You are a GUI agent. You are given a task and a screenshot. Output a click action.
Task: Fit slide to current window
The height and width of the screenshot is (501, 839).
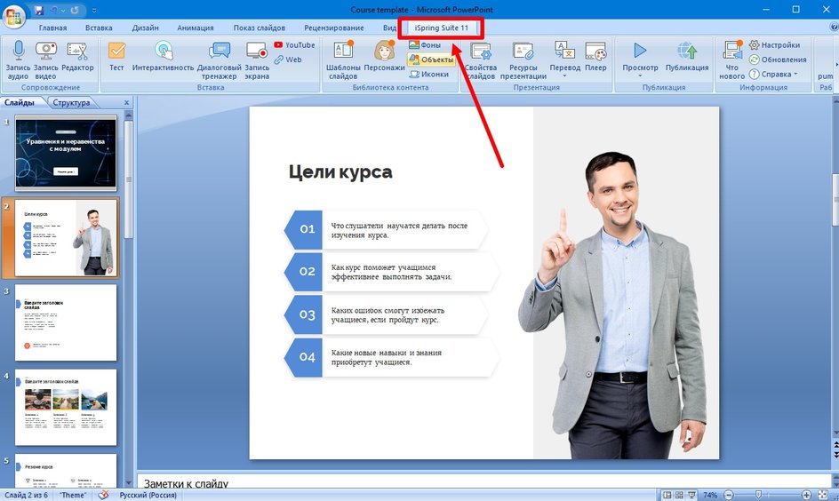click(823, 495)
